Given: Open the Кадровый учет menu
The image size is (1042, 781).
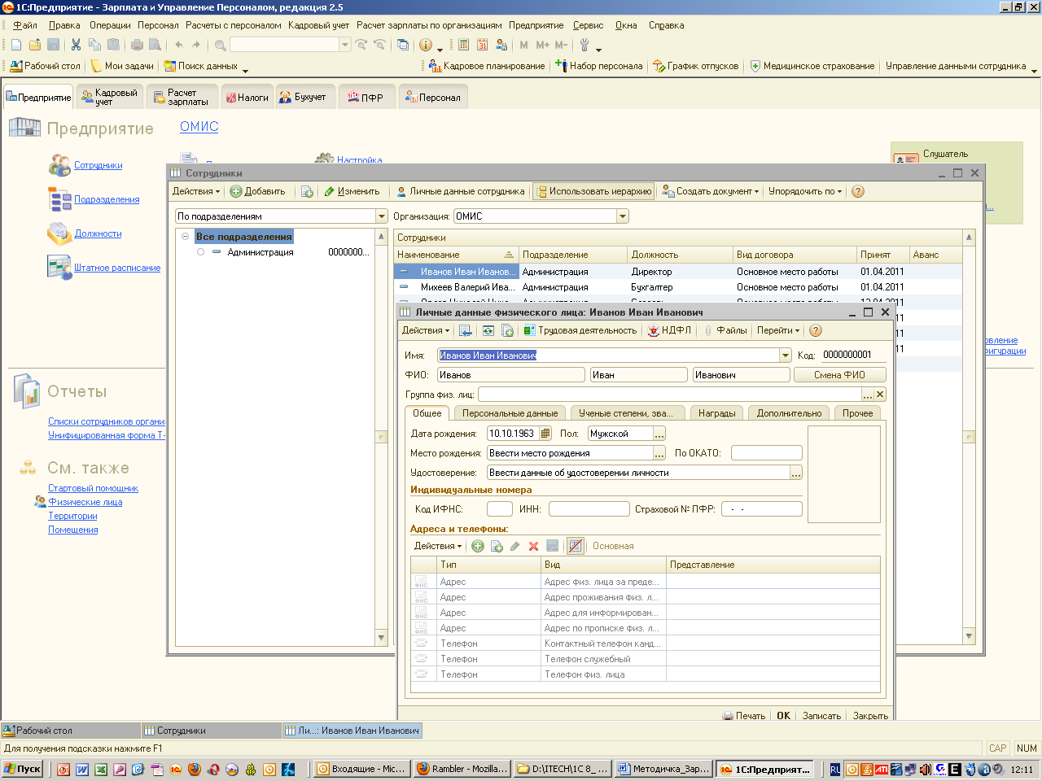Looking at the screenshot, I should (x=318, y=25).
